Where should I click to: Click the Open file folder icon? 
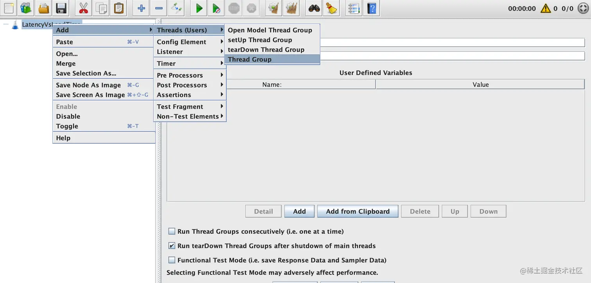click(43, 8)
